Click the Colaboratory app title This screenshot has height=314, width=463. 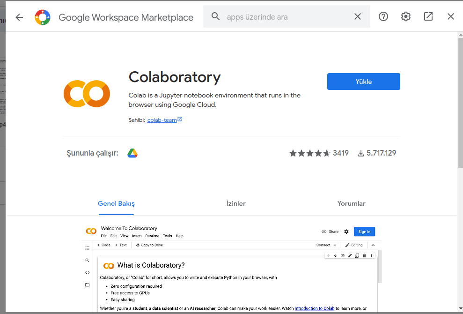click(175, 77)
